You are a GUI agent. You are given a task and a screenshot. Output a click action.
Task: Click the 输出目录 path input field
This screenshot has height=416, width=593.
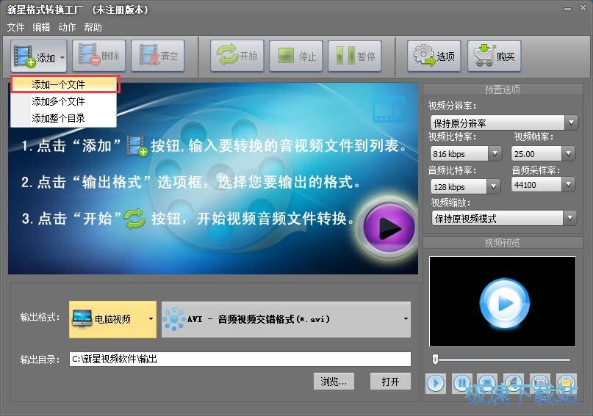(x=240, y=359)
